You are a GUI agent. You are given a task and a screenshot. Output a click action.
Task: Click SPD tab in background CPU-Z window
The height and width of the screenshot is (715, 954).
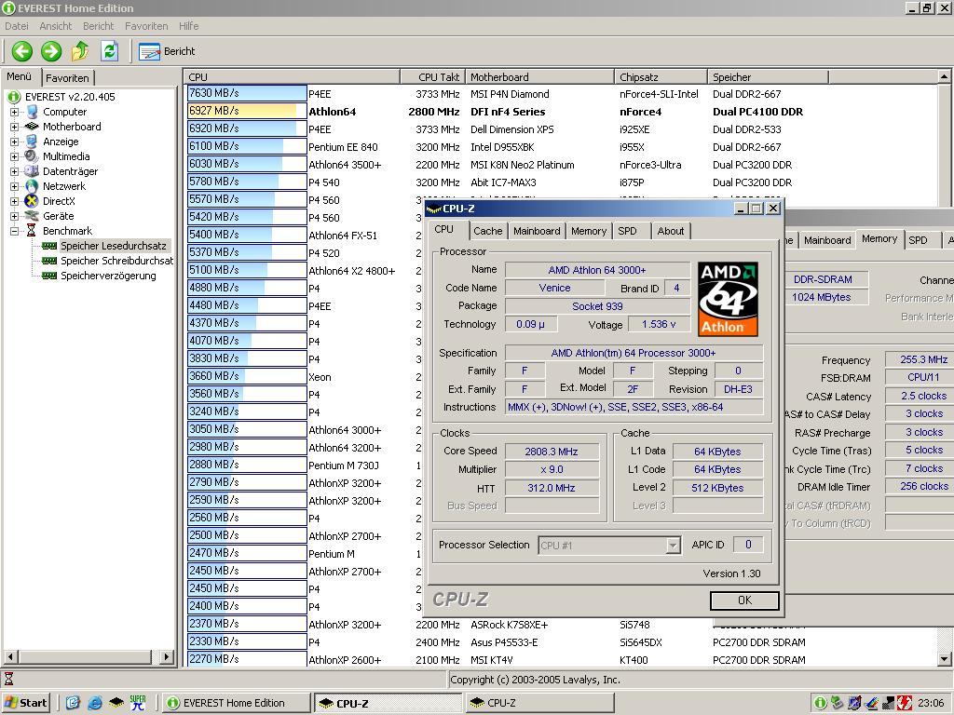click(918, 240)
